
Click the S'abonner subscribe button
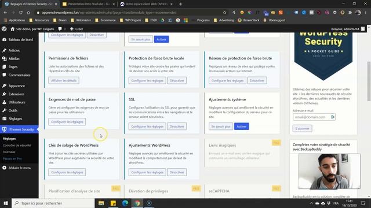click(x=302, y=128)
